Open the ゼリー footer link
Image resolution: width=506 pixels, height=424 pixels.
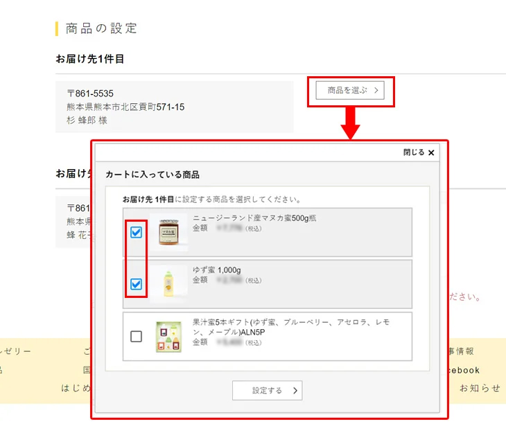click(15, 351)
